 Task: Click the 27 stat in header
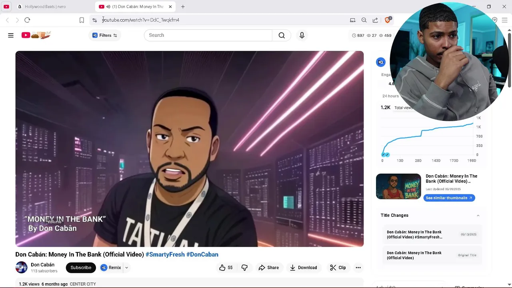click(372, 35)
